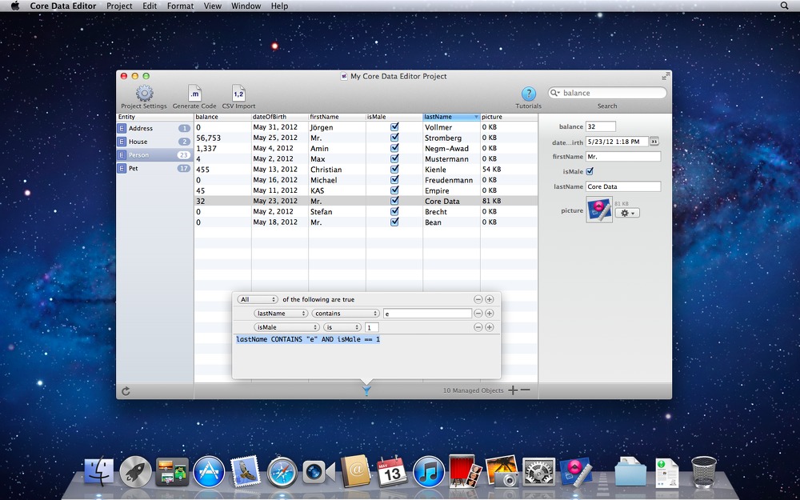Toggle isMale checkbox for Stromberg
Screen dimensions: 800x500
(x=394, y=138)
